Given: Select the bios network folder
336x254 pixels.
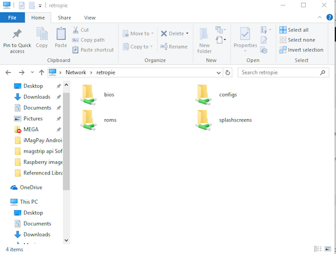Looking at the screenshot, I should click(97, 95).
